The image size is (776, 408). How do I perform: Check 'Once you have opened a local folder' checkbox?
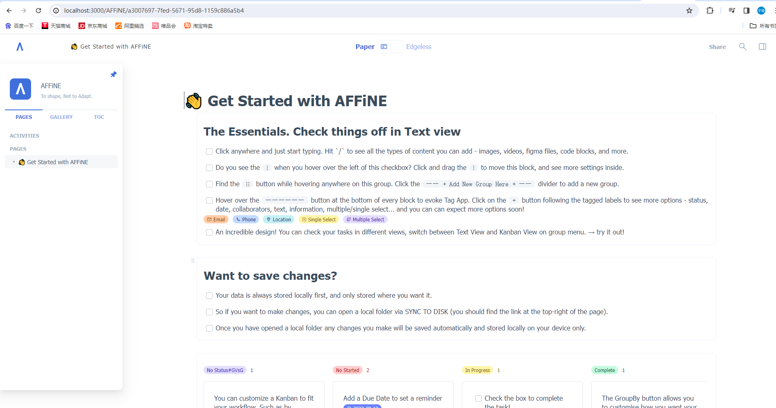coord(209,328)
